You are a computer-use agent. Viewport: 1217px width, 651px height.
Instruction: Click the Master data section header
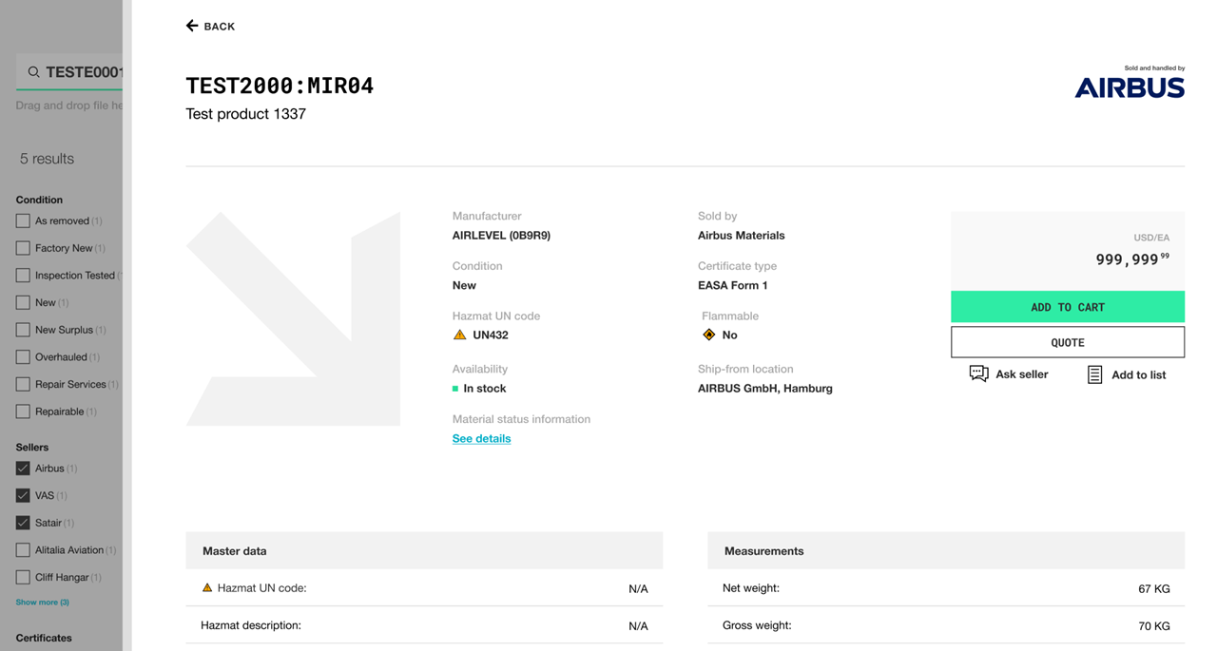click(424, 550)
